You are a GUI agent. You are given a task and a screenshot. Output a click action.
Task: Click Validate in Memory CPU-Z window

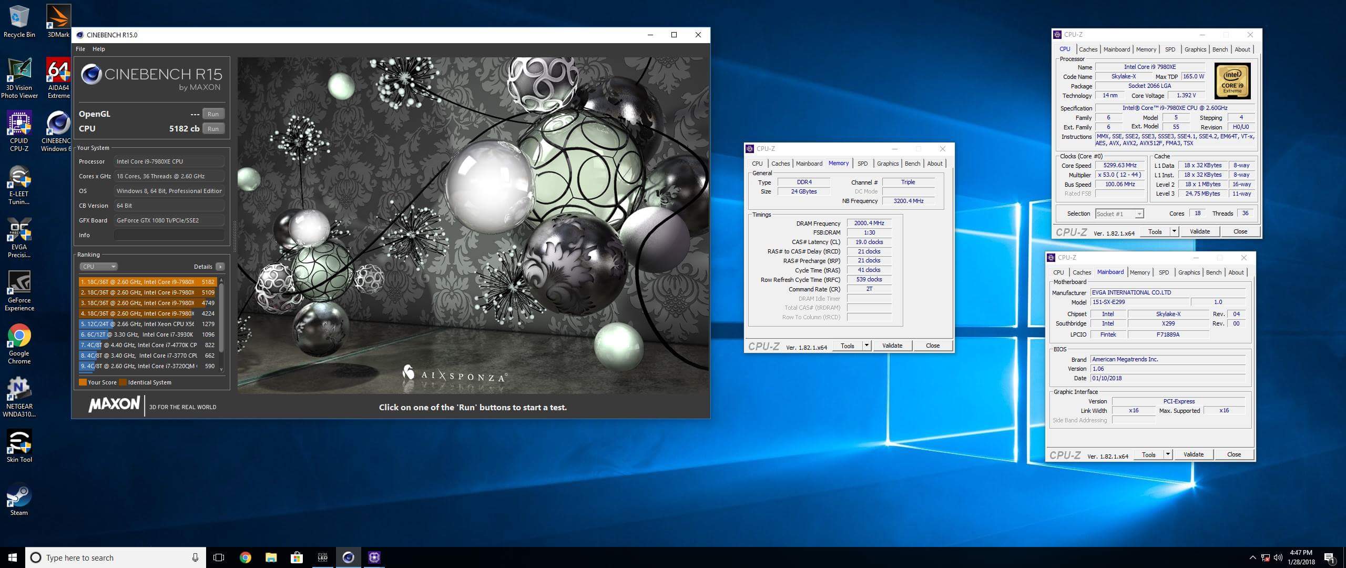(892, 346)
